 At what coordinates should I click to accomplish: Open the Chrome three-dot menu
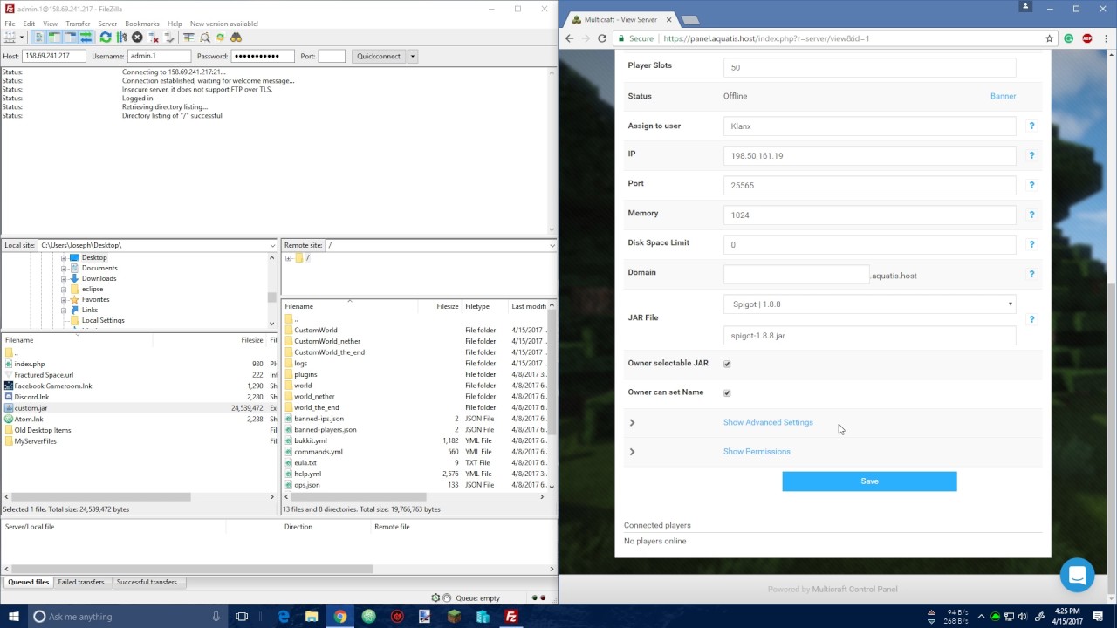1106,38
